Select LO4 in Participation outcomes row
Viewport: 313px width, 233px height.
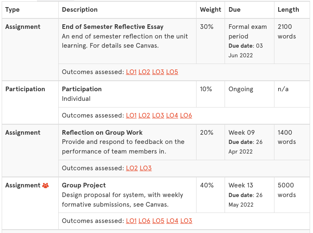click(x=172, y=115)
